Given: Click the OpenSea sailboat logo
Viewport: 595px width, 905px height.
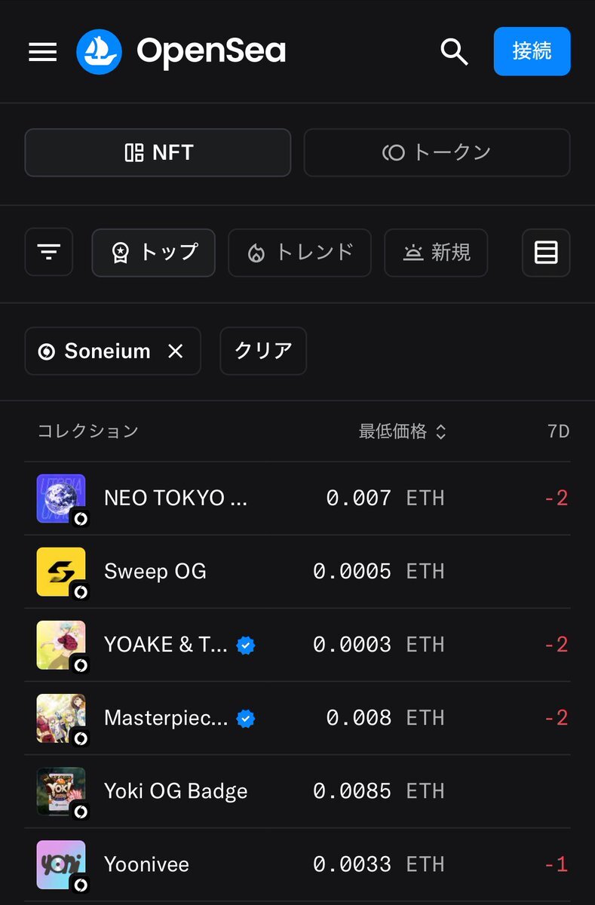Looking at the screenshot, I should pos(99,52).
